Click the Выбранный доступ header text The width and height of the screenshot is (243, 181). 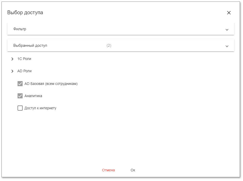[x=30, y=46]
